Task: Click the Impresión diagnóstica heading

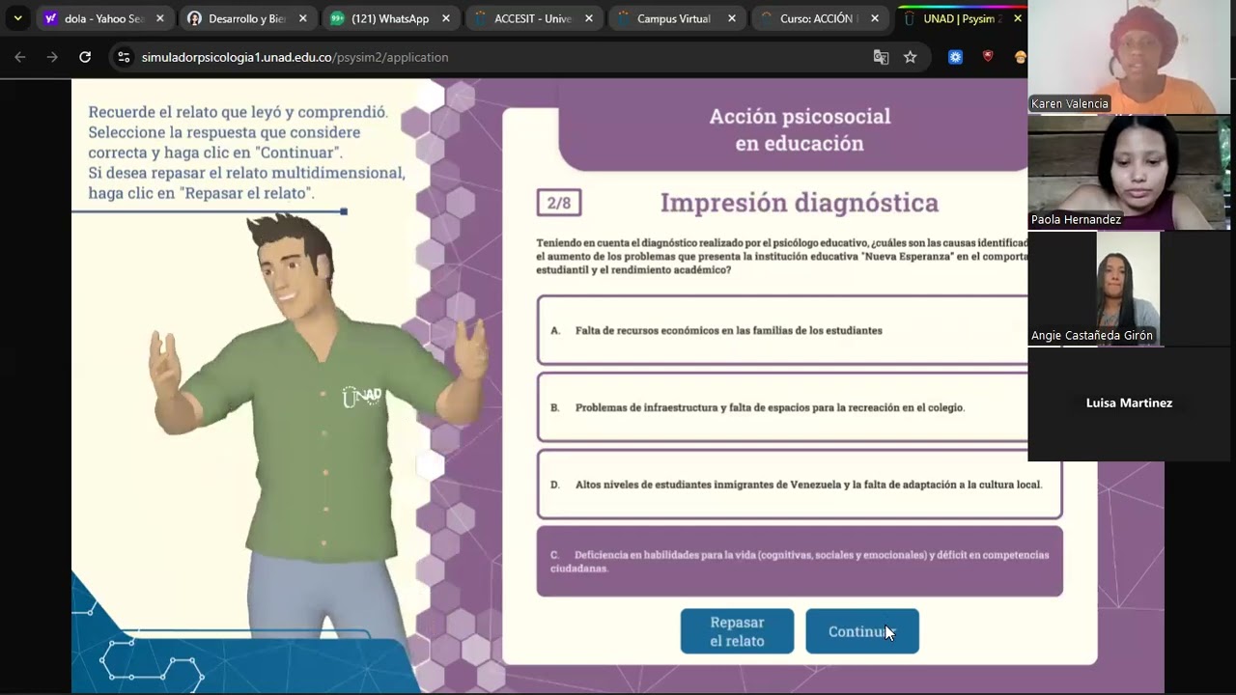Action: point(800,203)
